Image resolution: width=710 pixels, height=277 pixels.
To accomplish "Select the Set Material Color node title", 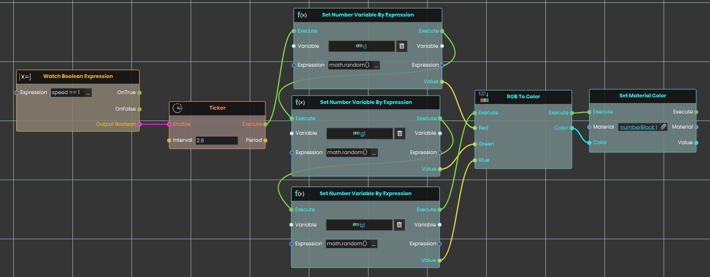I will pyautogui.click(x=642, y=95).
